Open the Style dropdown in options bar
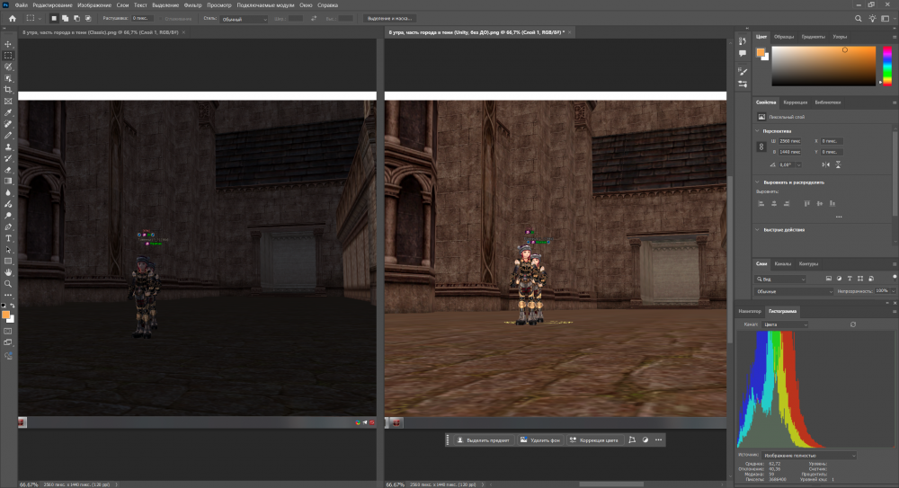Viewport: 899px width, 488px height. tap(244, 19)
